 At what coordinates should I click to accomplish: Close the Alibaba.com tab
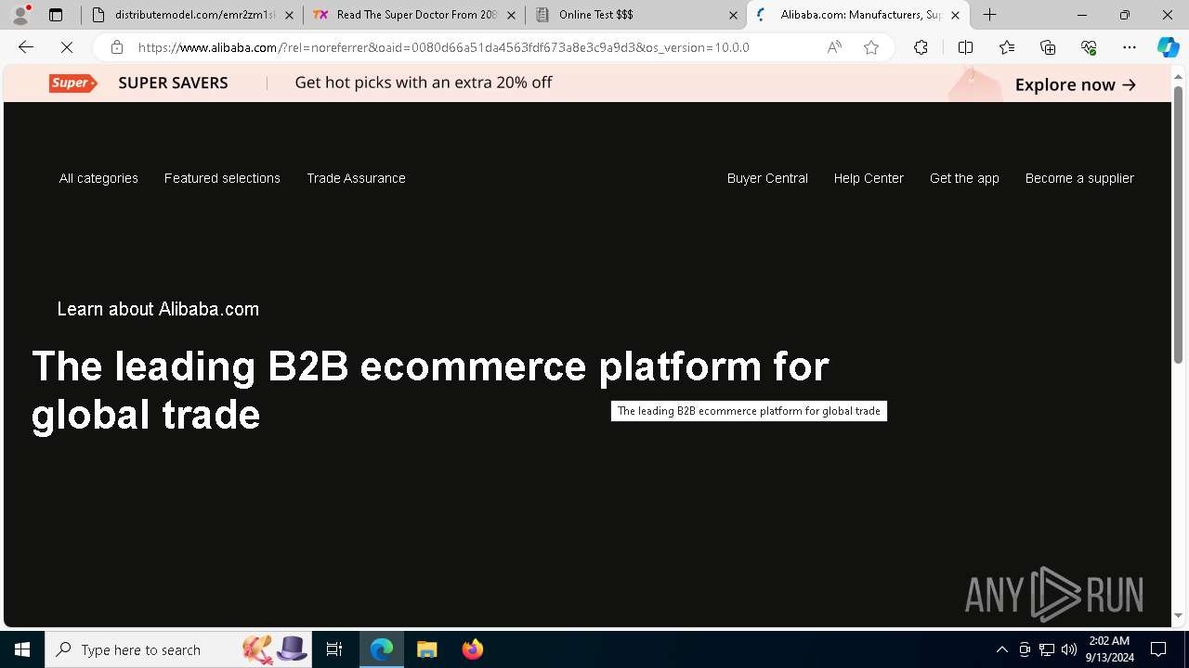pos(955,15)
